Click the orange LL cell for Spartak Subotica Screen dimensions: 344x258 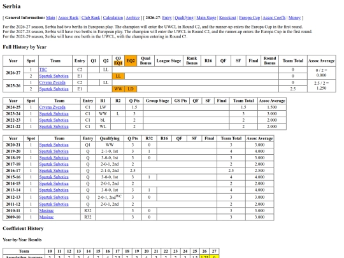118,76
